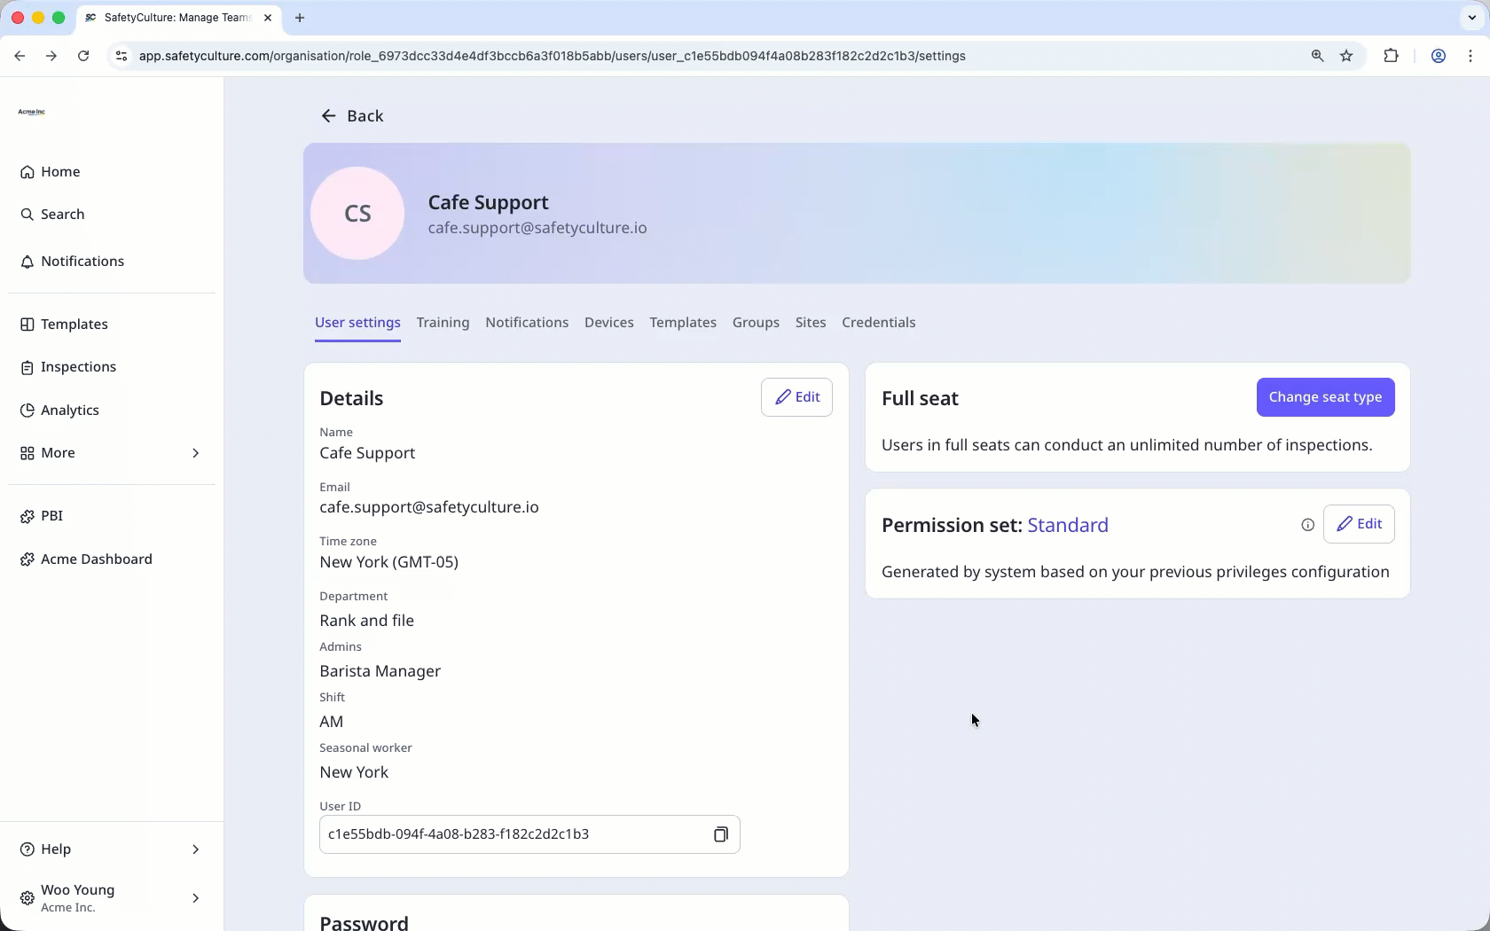Switch to the Sites tab
Viewport: 1490px width, 931px height.
pyautogui.click(x=811, y=323)
